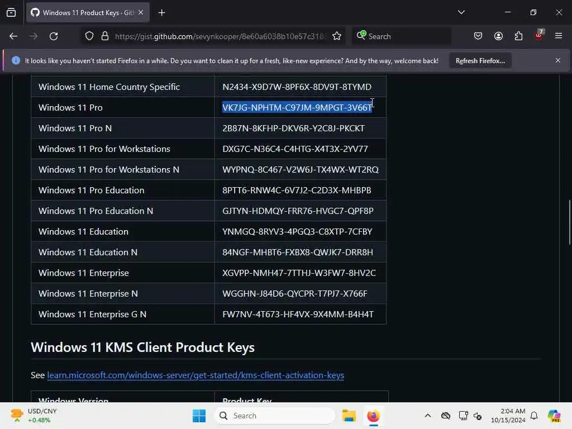Click Windows 11 Pro Education N row label
Viewport: 572px width, 429px height.
pyautogui.click(x=96, y=211)
